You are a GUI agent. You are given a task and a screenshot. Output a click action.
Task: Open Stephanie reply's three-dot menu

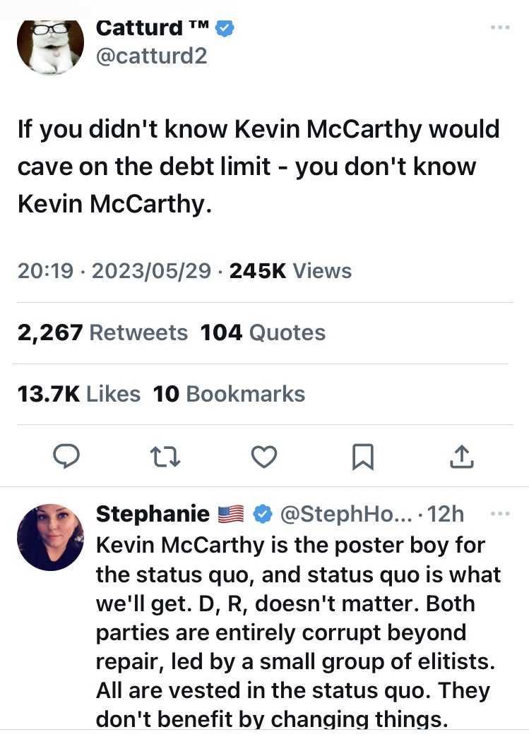[x=499, y=515]
